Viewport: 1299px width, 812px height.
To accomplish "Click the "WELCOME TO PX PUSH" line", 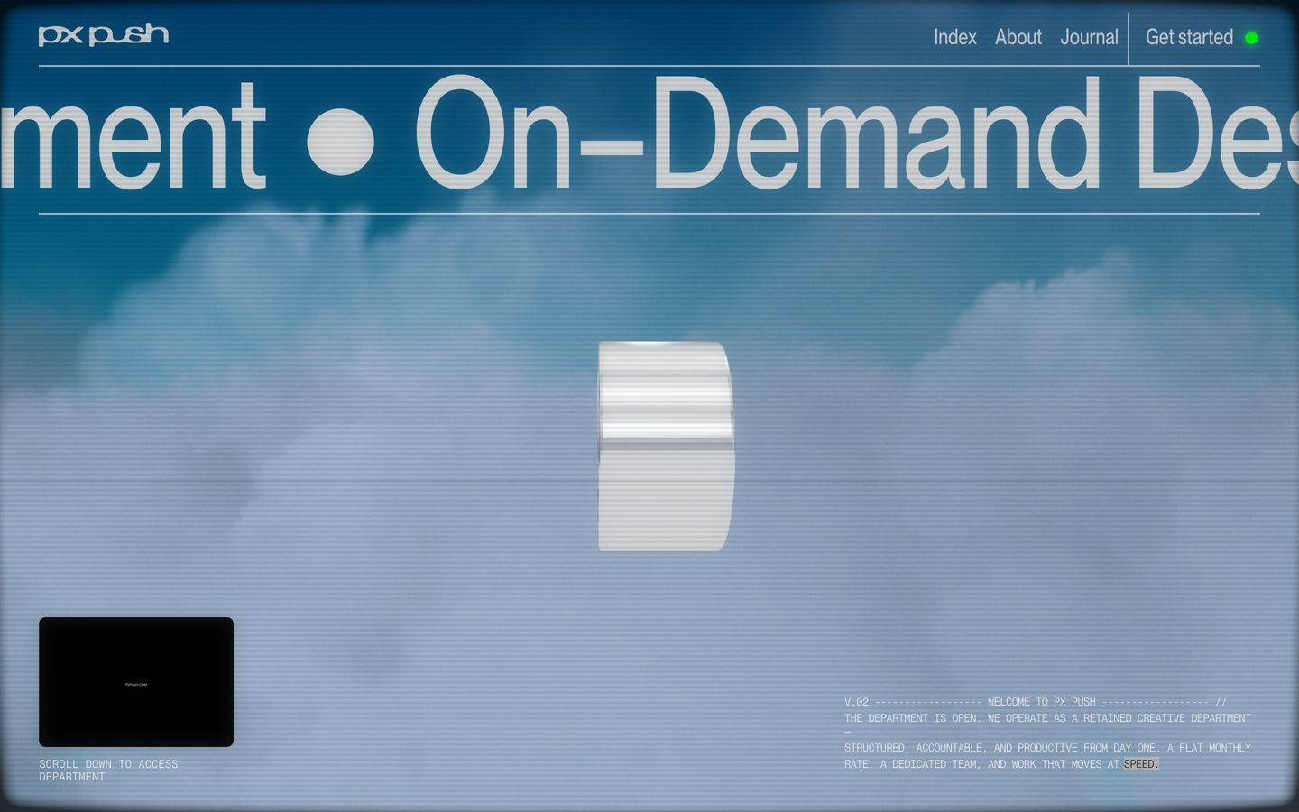I will [1042, 702].
